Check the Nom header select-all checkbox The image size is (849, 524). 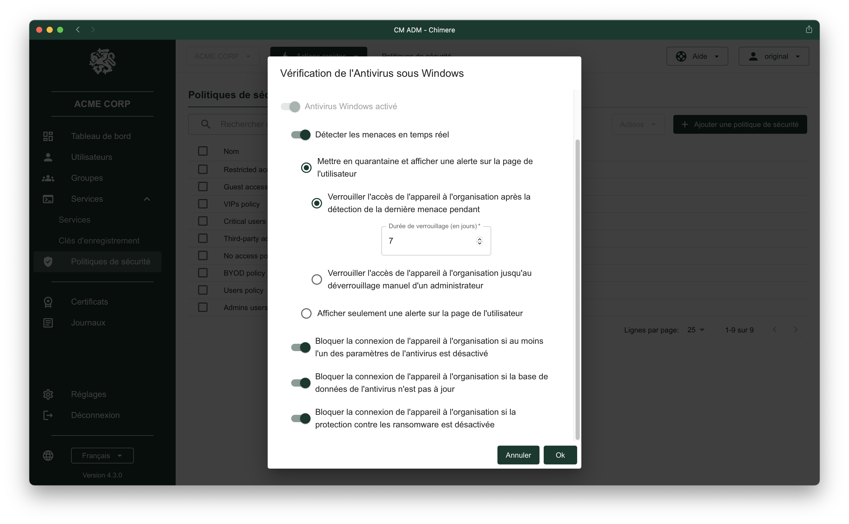pos(203,151)
